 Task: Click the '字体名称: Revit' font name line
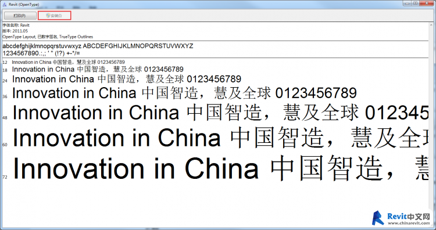coord(16,26)
